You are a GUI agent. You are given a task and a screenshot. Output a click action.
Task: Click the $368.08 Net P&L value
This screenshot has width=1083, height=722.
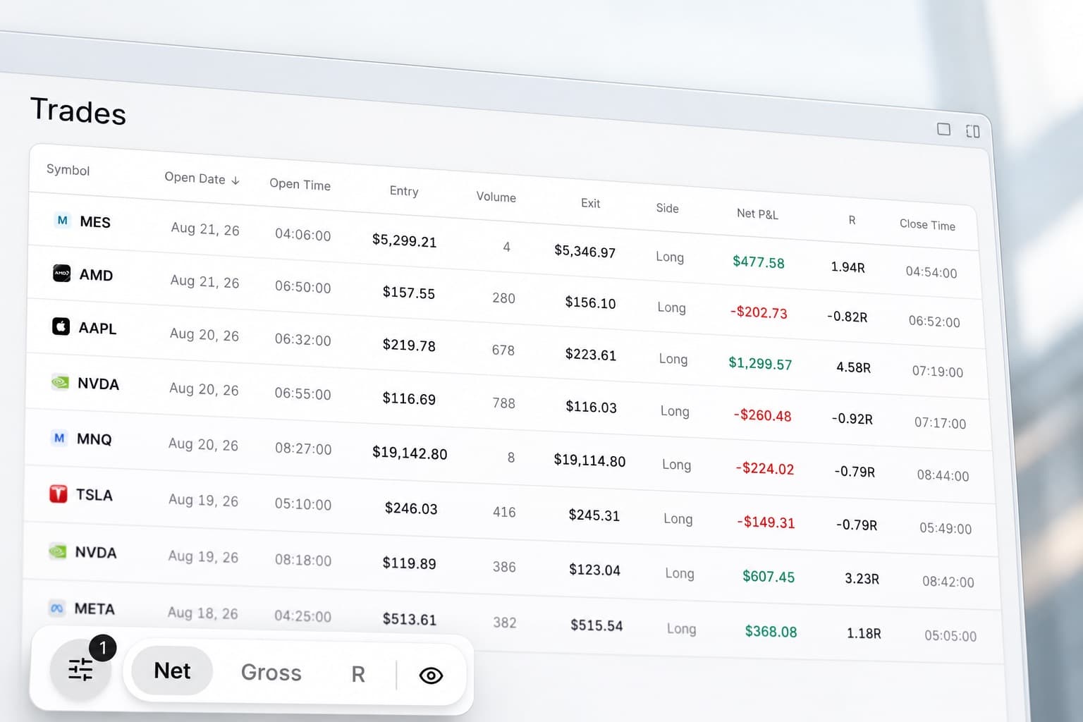point(771,632)
